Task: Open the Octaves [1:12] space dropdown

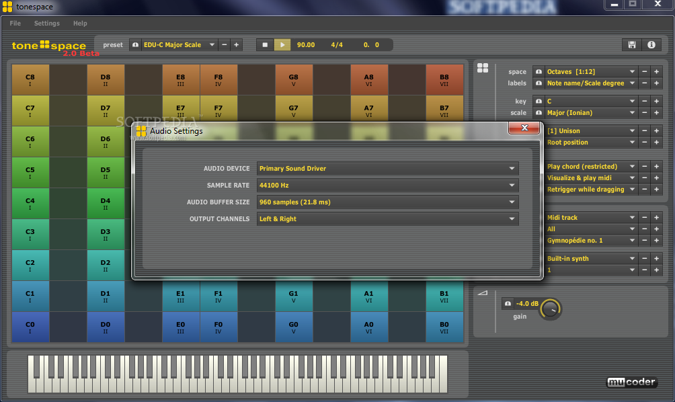Action: click(x=591, y=72)
